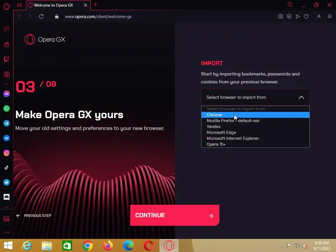Open a new tab with plus button

coord(95,5)
